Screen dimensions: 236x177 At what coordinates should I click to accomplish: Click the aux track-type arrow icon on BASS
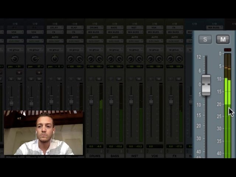click(x=121, y=151)
